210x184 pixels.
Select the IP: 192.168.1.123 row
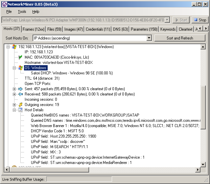click(x=38, y=52)
